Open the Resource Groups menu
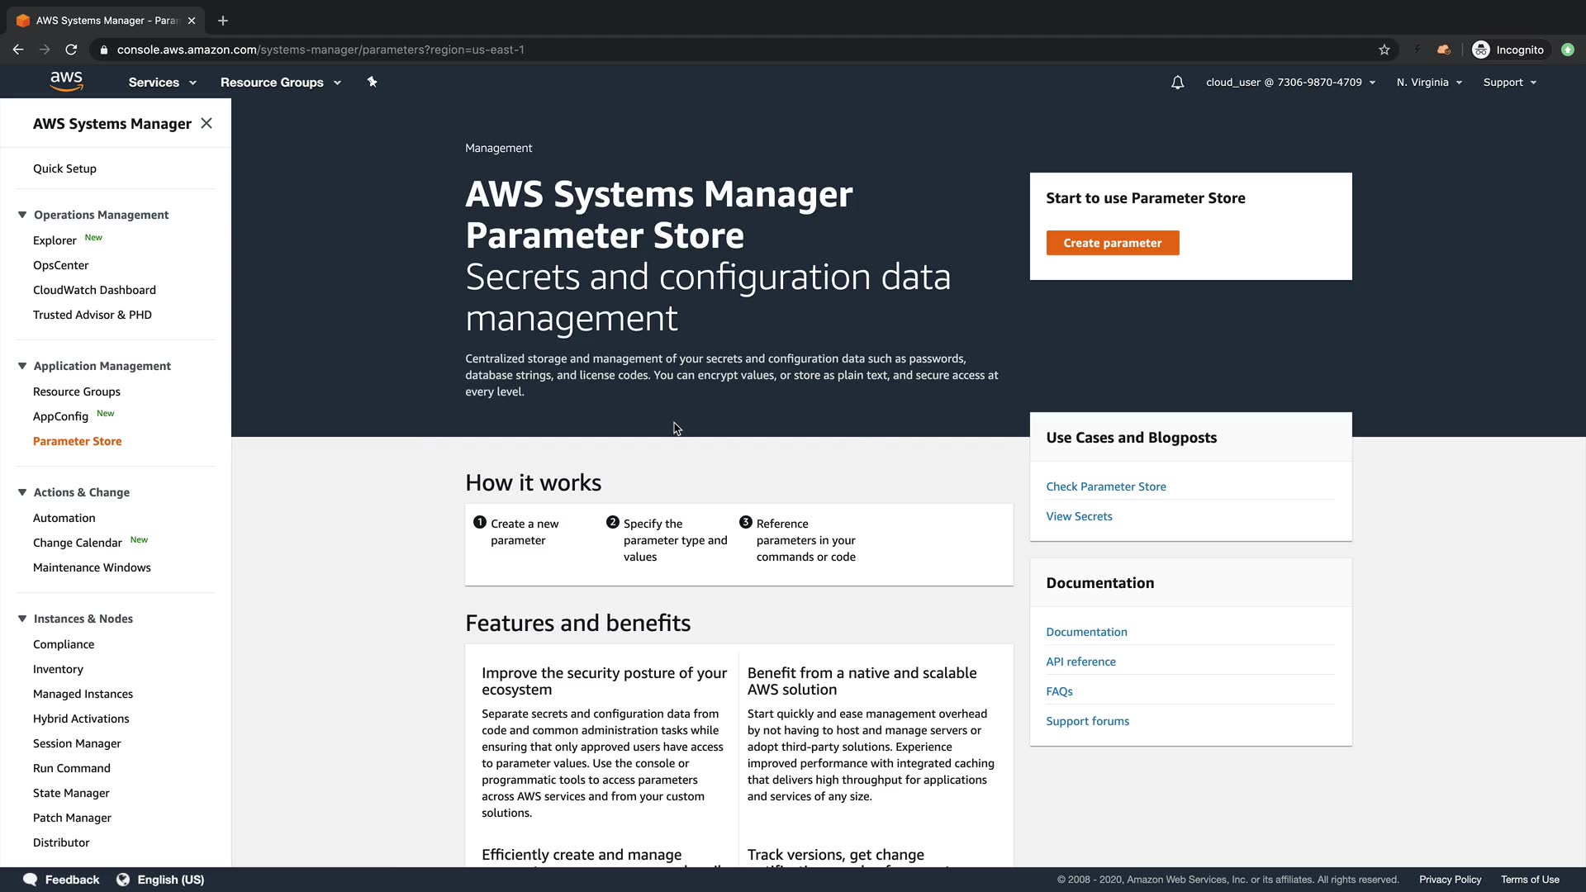The image size is (1586, 892). coord(280,83)
